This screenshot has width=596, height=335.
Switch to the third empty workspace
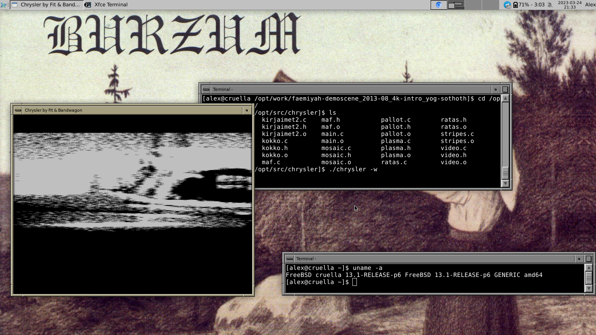473,5
